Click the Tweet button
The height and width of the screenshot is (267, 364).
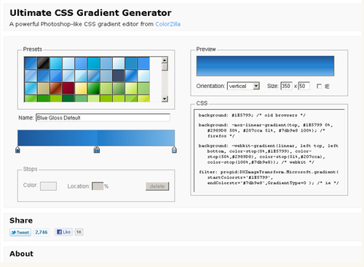(20, 232)
